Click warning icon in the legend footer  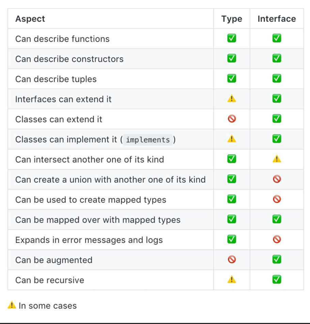(x=12, y=305)
